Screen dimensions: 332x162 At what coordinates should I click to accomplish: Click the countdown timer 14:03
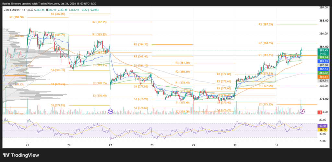coord(324,54)
